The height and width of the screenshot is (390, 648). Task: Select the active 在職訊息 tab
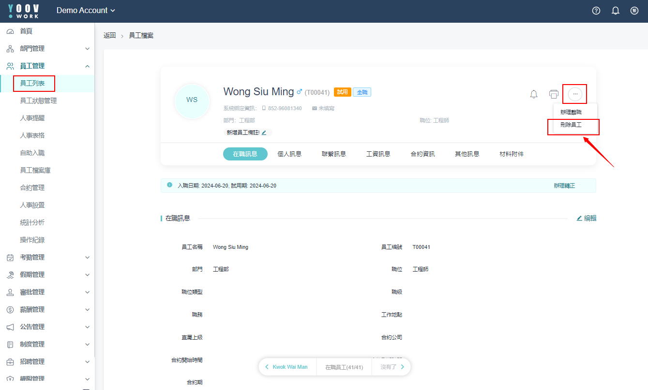245,154
